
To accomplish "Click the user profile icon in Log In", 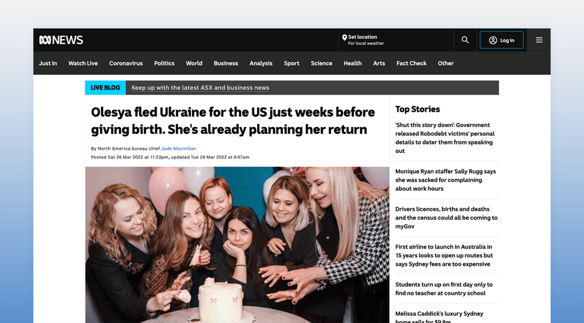I will [x=493, y=40].
